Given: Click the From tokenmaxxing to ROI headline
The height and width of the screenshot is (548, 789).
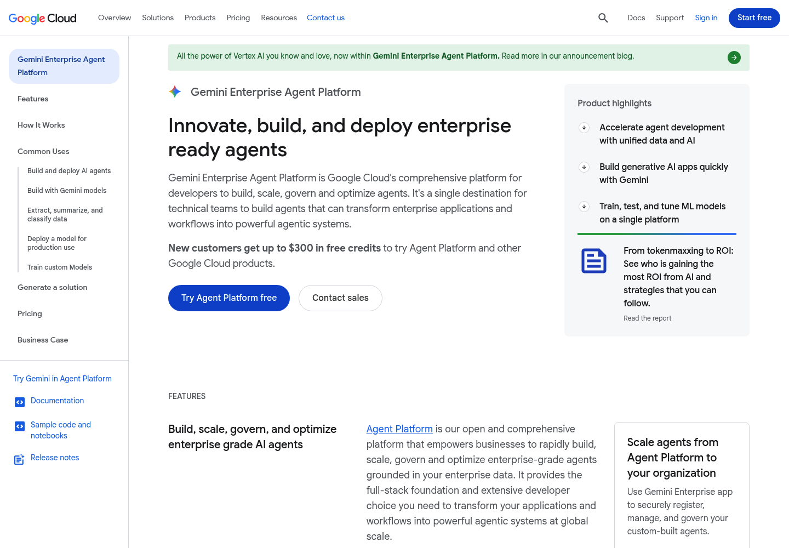Looking at the screenshot, I should (x=678, y=277).
